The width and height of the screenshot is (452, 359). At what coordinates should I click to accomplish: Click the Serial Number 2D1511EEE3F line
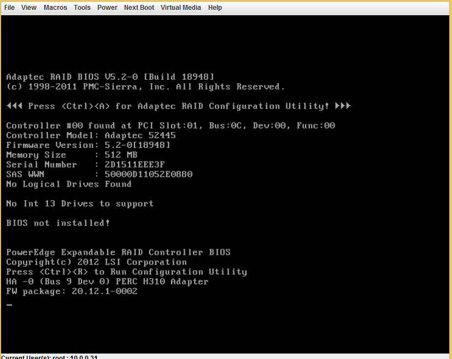tap(85, 165)
